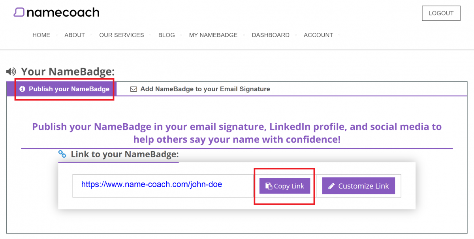Copy the NameBadge link
Image resolution: width=474 pixels, height=239 pixels.
tap(284, 186)
